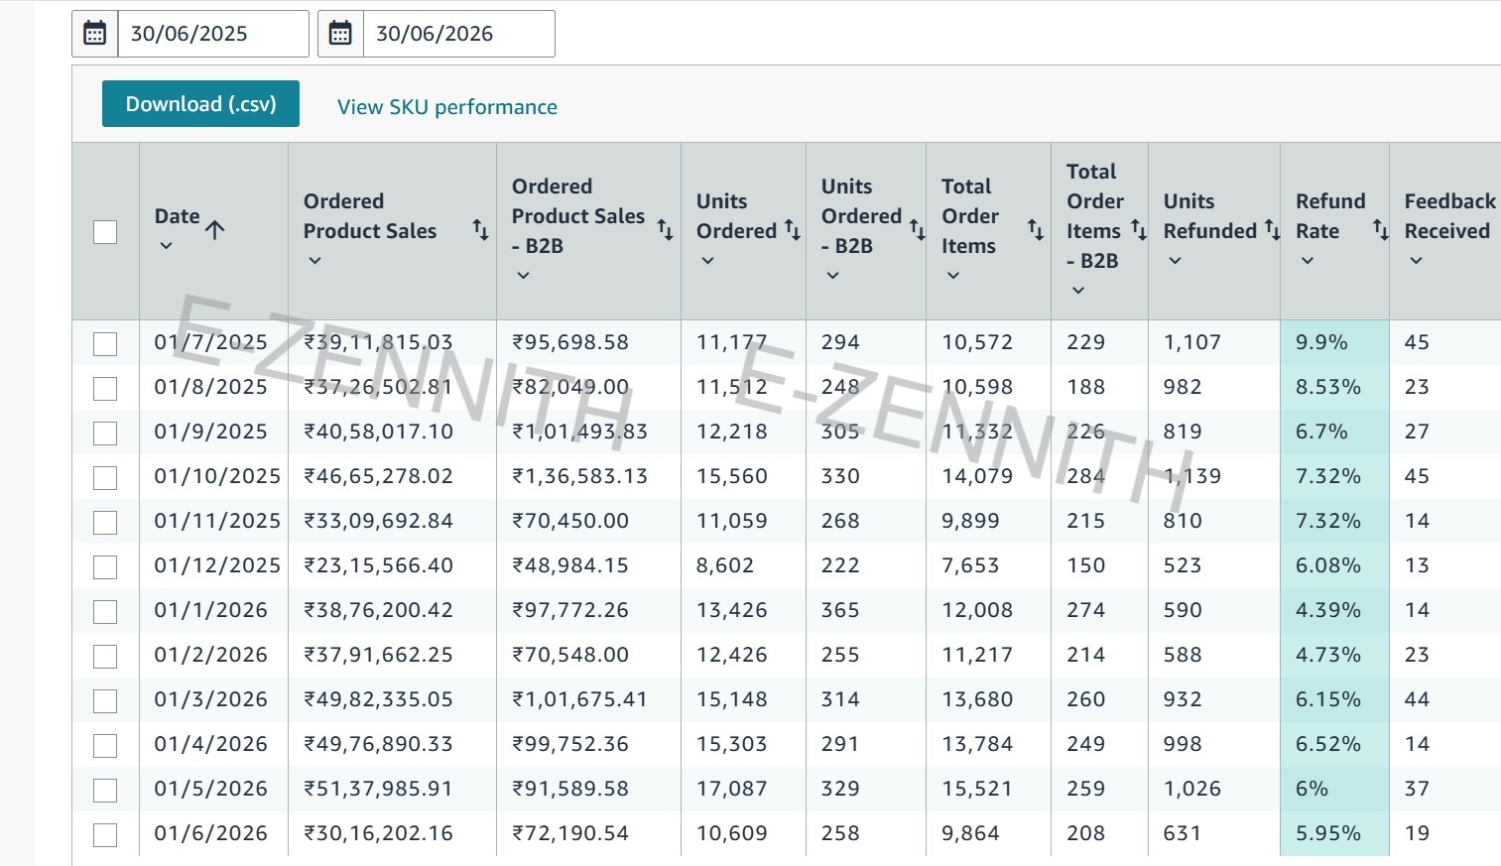This screenshot has height=866, width=1501.
Task: Expand Refund Rate column chevron
Action: pyautogui.click(x=1307, y=260)
